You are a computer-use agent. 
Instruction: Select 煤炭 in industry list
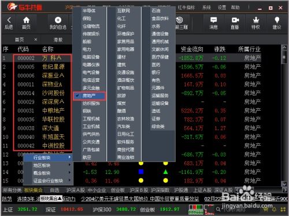(121, 104)
